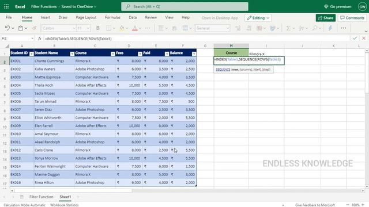Click the Sort & Filter icon
The height and width of the screenshot is (207, 369).
(x=301, y=28)
